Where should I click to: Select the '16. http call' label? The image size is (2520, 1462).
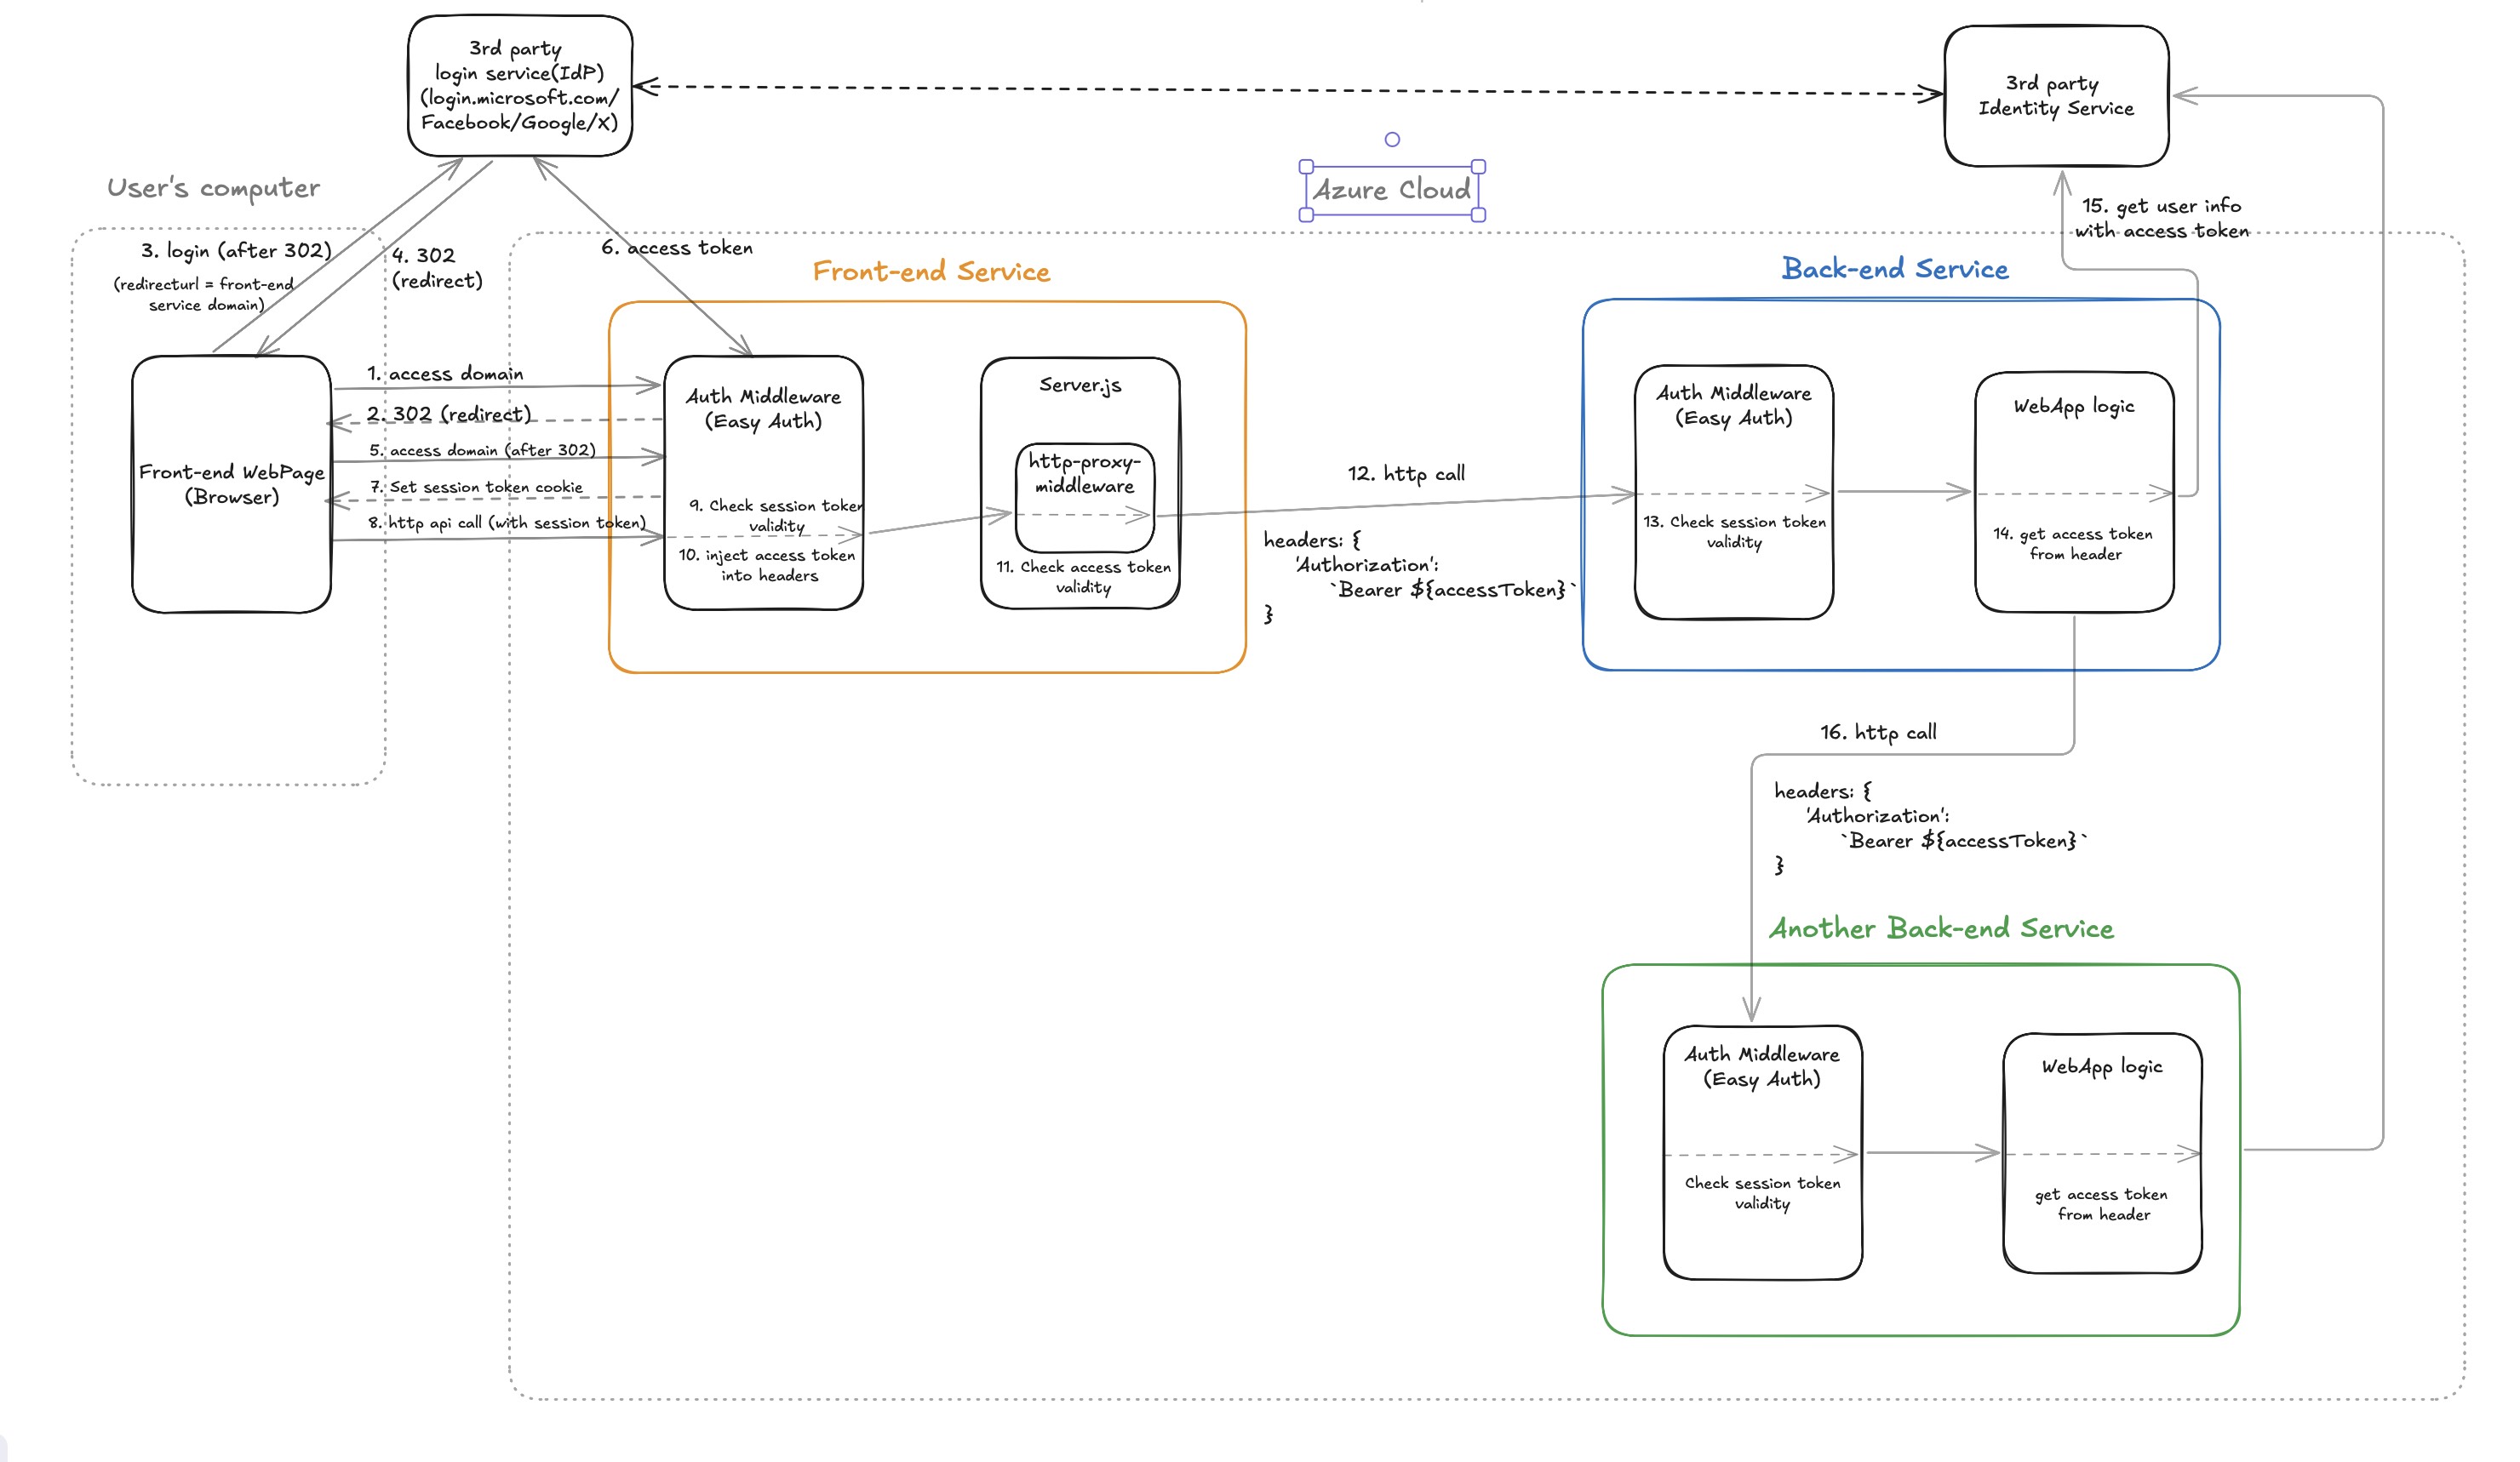[1878, 733]
